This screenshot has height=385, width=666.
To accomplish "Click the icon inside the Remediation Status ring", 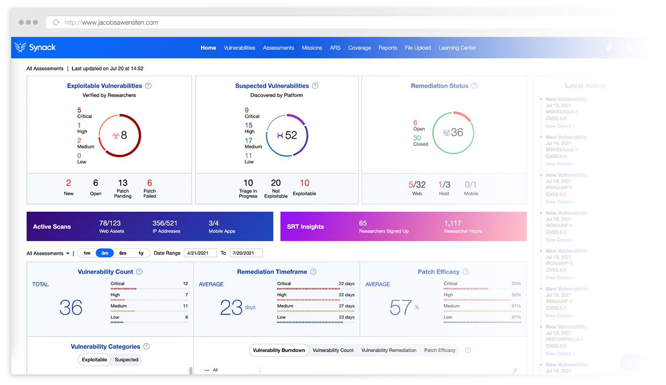I will click(x=446, y=133).
